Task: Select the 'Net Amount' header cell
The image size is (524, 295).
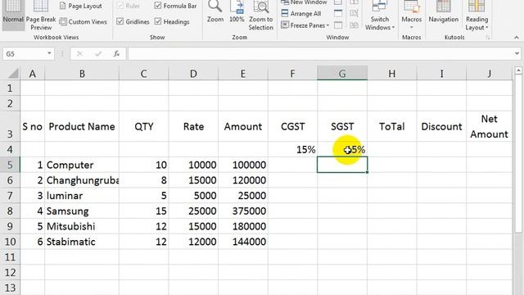Action: click(490, 126)
